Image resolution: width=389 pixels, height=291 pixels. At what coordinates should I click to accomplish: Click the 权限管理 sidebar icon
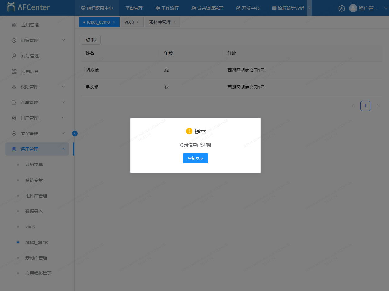[x=14, y=87]
